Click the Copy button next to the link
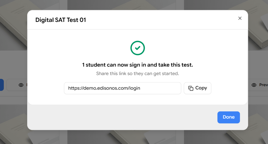 [x=197, y=88]
